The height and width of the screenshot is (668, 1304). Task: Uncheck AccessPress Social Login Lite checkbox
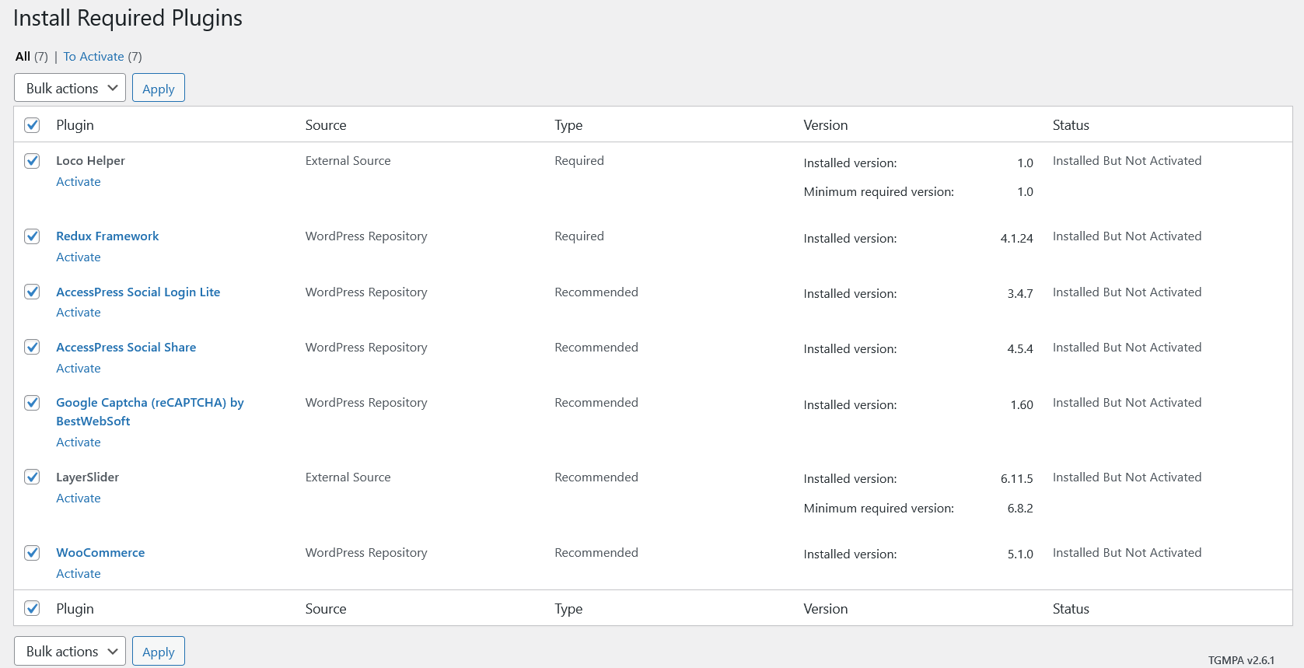pyautogui.click(x=32, y=292)
